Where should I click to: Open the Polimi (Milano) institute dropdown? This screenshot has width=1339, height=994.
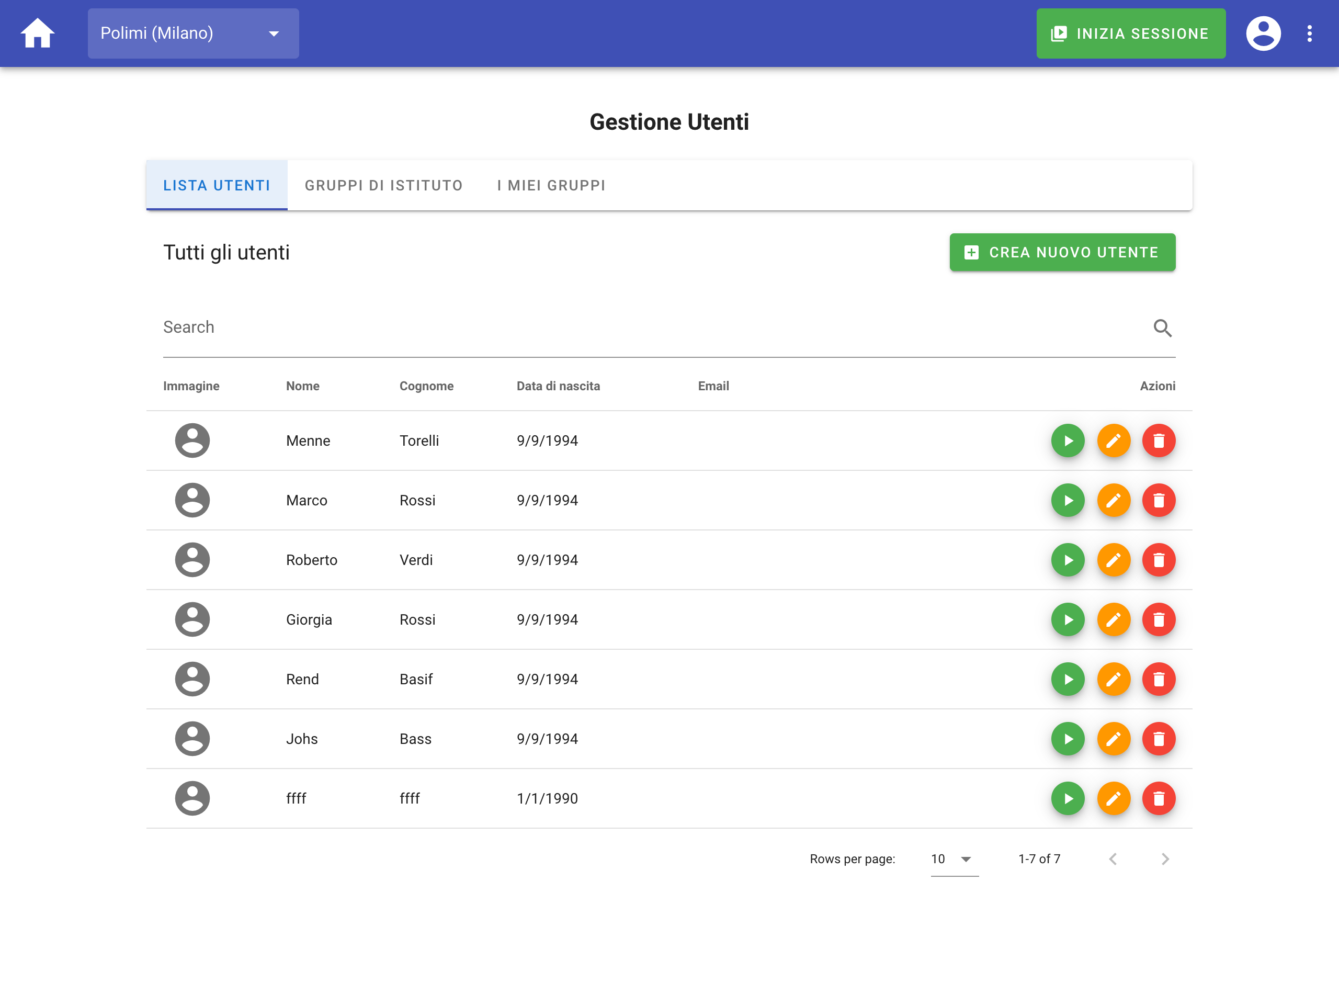(x=193, y=33)
